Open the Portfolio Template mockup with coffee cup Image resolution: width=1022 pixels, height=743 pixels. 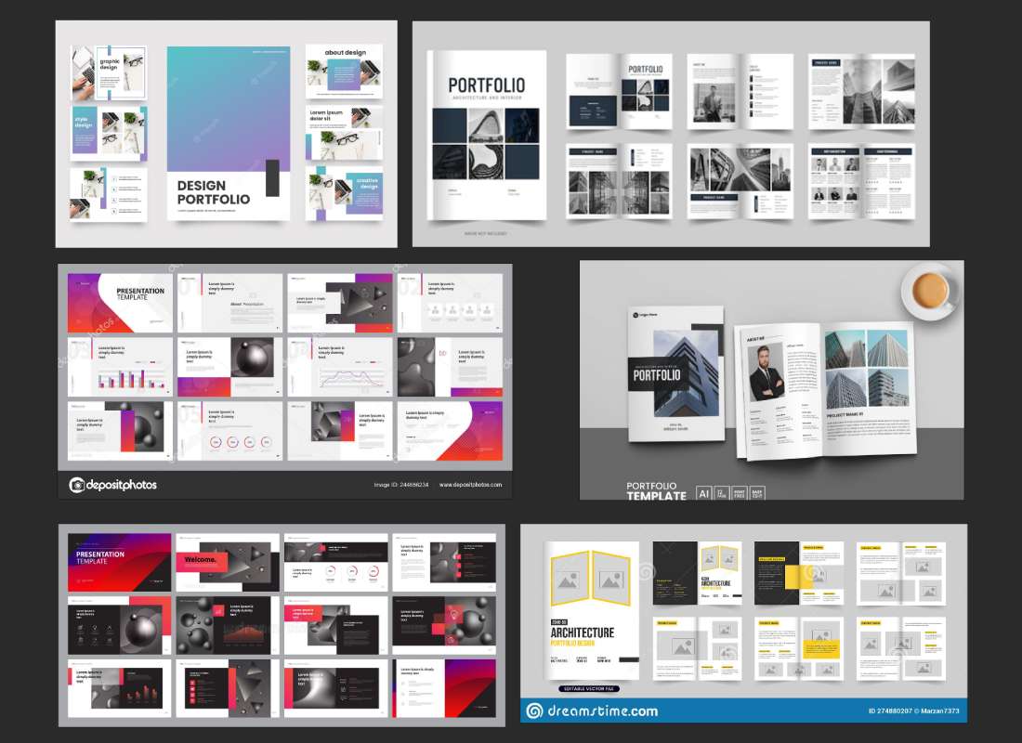772,381
